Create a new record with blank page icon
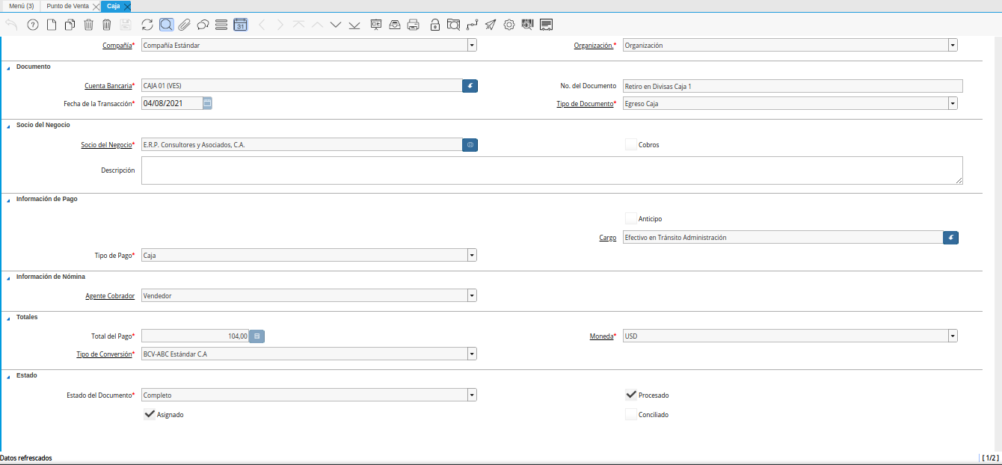1002x465 pixels. tap(52, 25)
